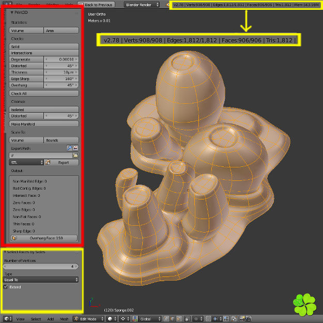
Task: Toggle the Apply Scale icon beside Export Path
Action: pos(69,148)
